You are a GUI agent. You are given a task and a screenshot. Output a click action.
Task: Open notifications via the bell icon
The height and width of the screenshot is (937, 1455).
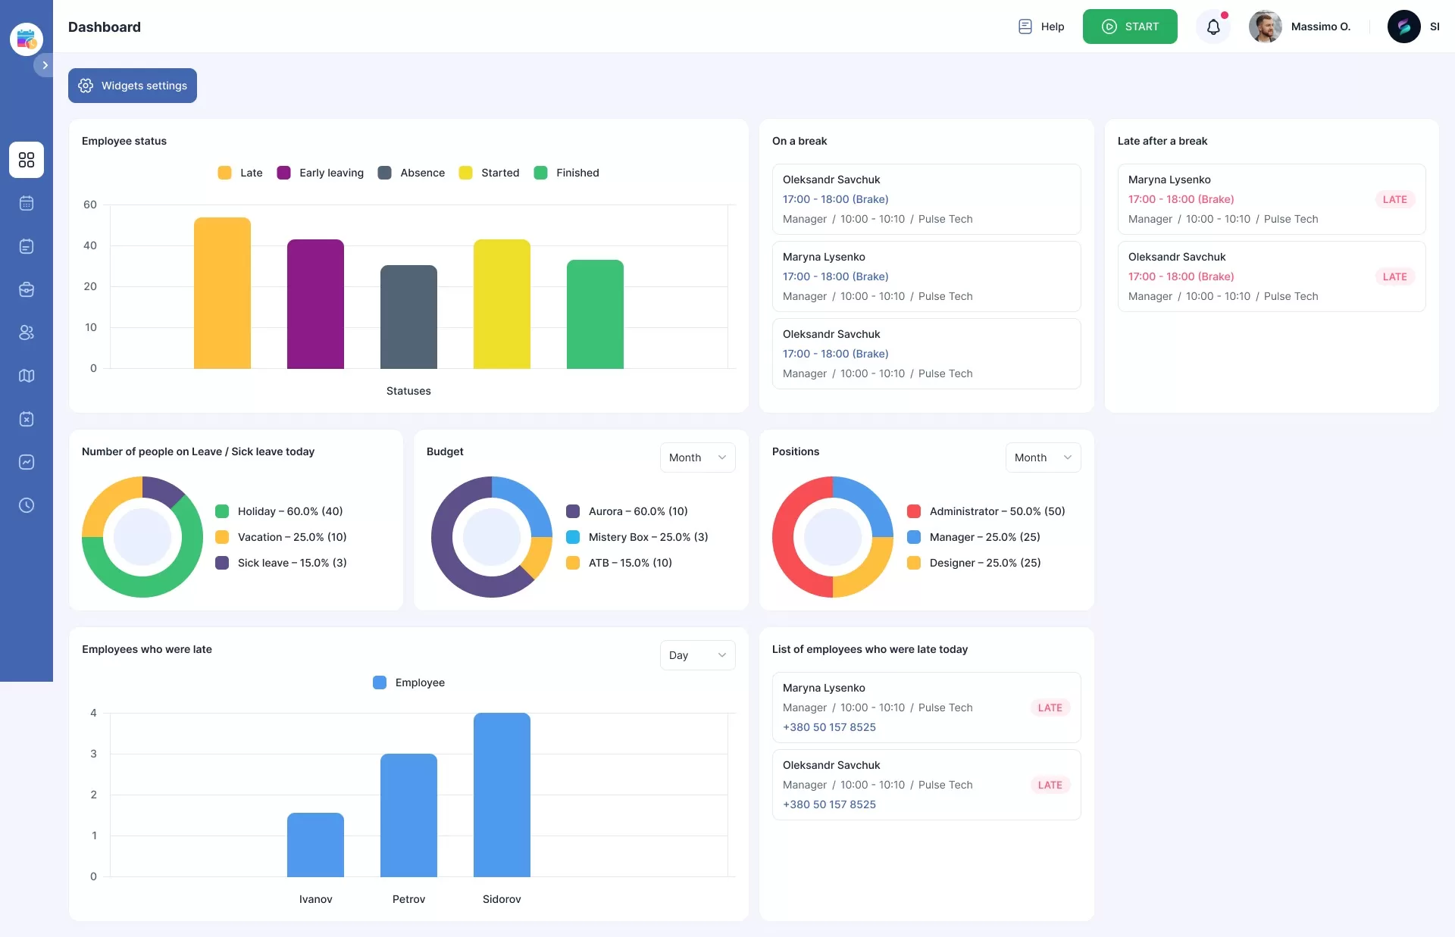tap(1213, 27)
